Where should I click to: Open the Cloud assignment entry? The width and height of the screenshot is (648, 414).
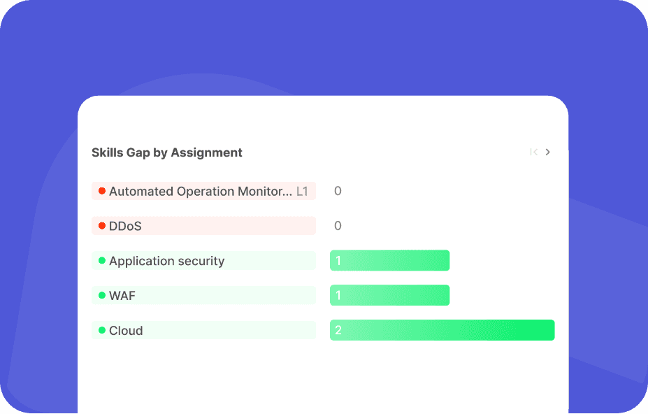click(203, 330)
